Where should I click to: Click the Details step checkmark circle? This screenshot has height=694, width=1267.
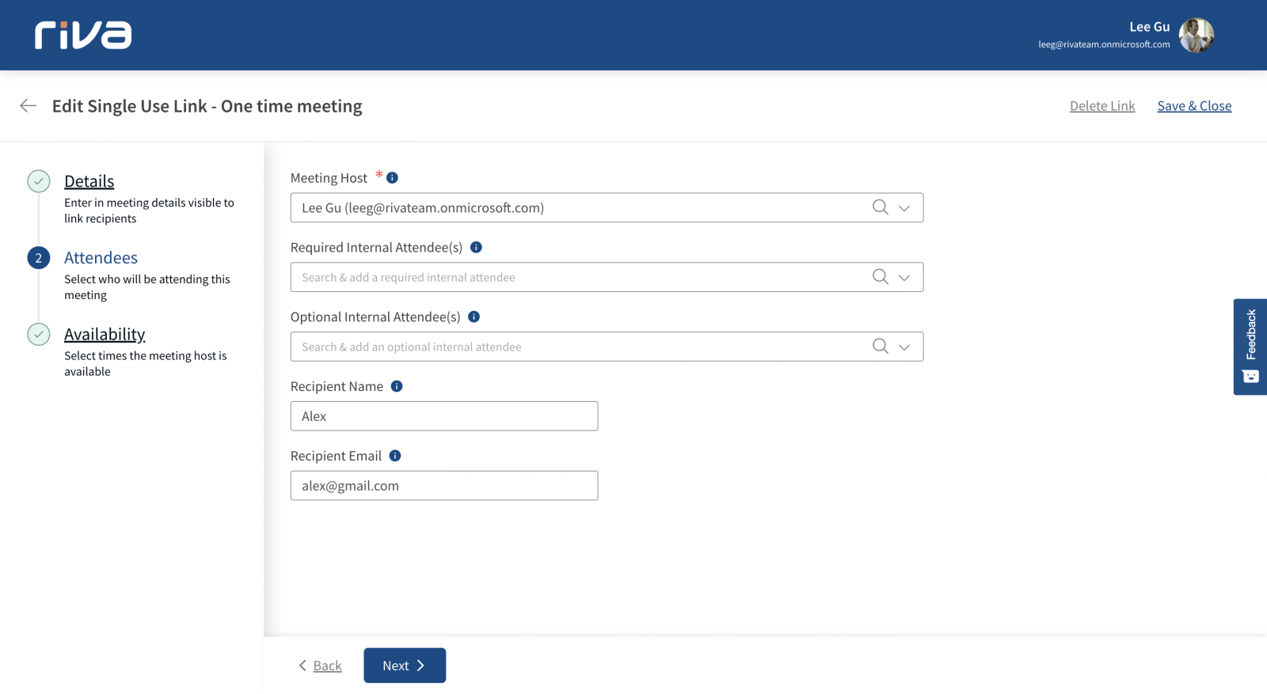[39, 181]
